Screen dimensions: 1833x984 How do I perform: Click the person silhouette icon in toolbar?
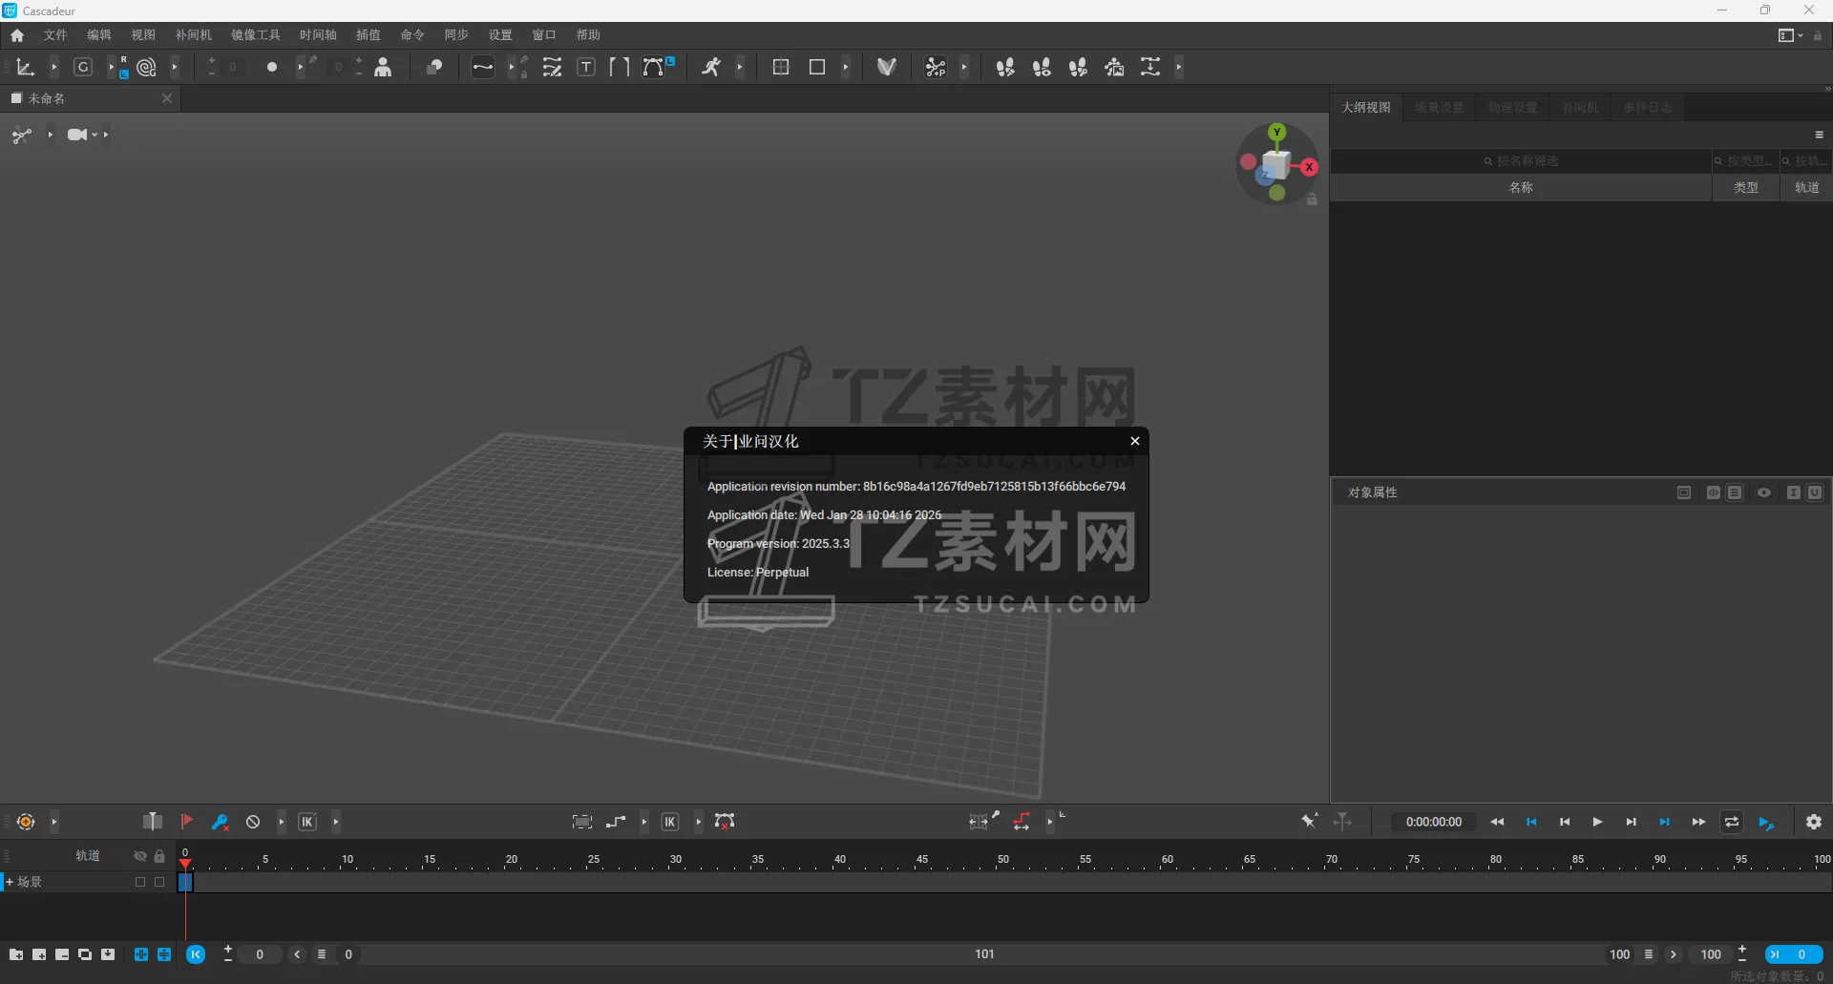pos(383,67)
